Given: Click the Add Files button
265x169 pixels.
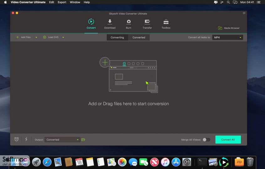Looking at the screenshot, I should coord(23,37).
